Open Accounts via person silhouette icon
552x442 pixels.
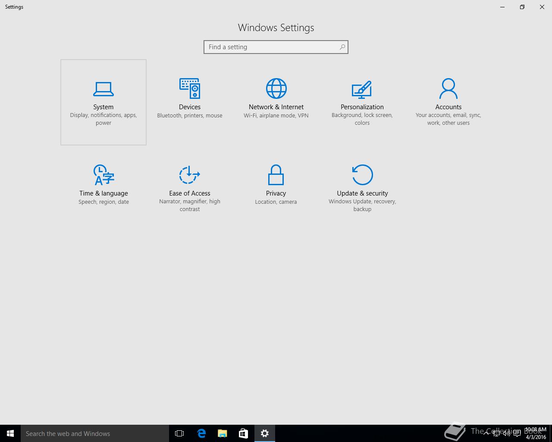click(448, 88)
